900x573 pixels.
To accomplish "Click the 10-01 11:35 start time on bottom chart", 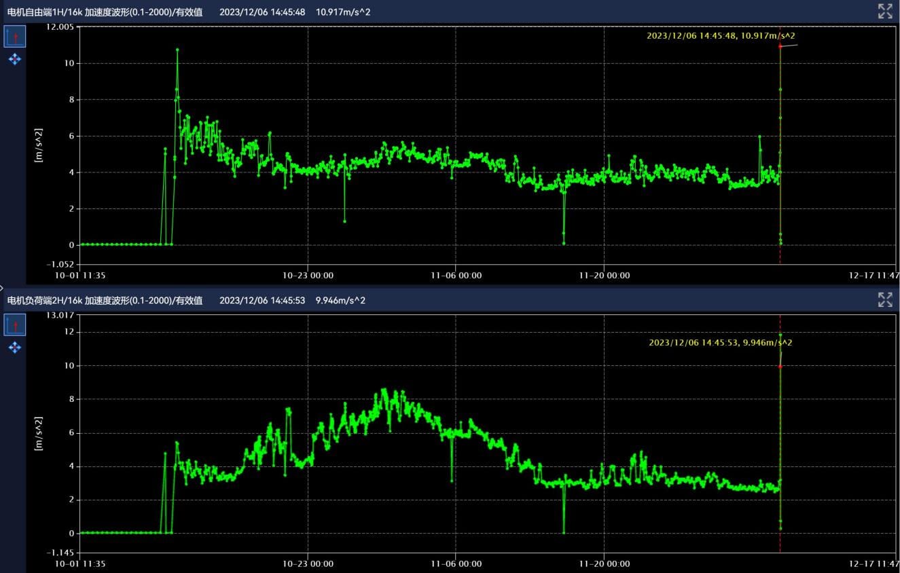I will pyautogui.click(x=81, y=563).
